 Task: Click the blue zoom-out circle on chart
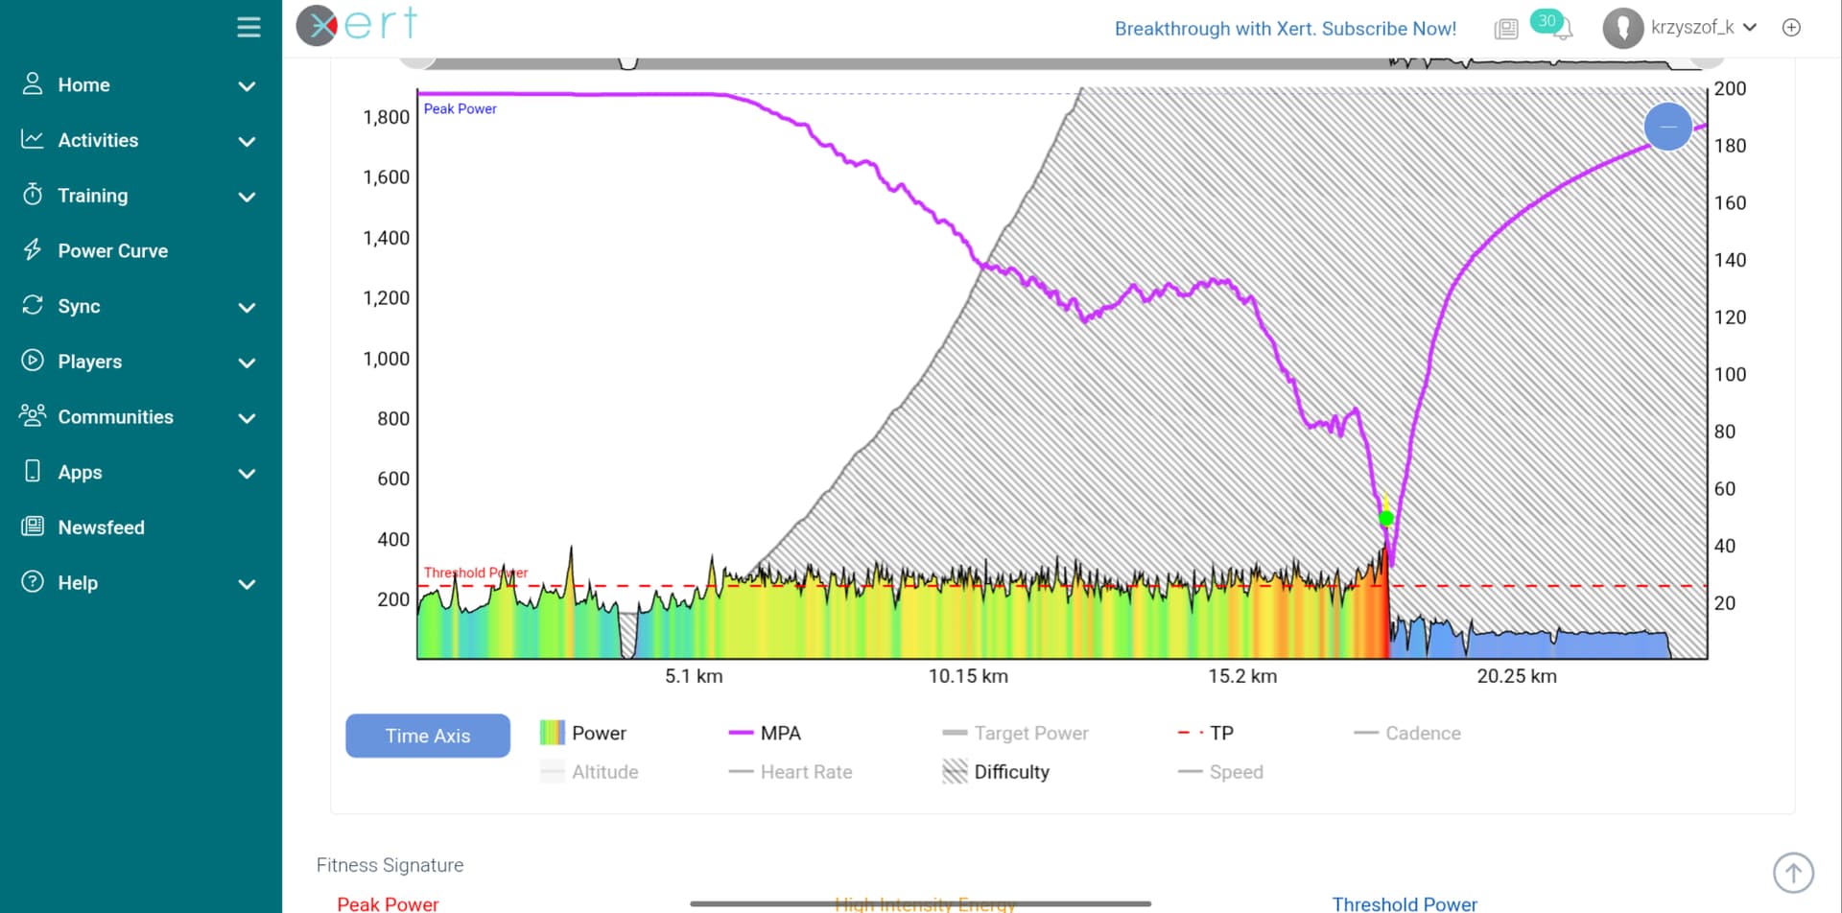[x=1667, y=127]
